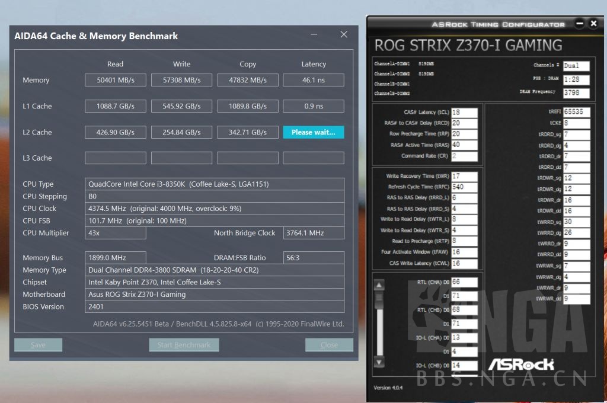Click the Chipset field showing Kaby Point Z370
Viewport: 607px width, 403px height.
(x=215, y=282)
